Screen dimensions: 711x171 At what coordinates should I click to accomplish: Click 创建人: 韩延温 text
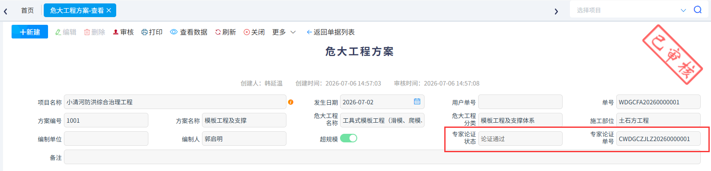[262, 83]
